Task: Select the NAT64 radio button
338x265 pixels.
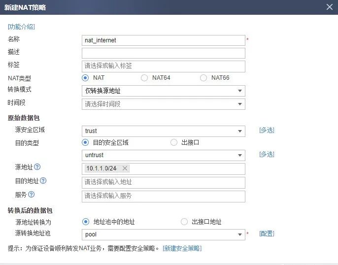Action: [x=144, y=78]
